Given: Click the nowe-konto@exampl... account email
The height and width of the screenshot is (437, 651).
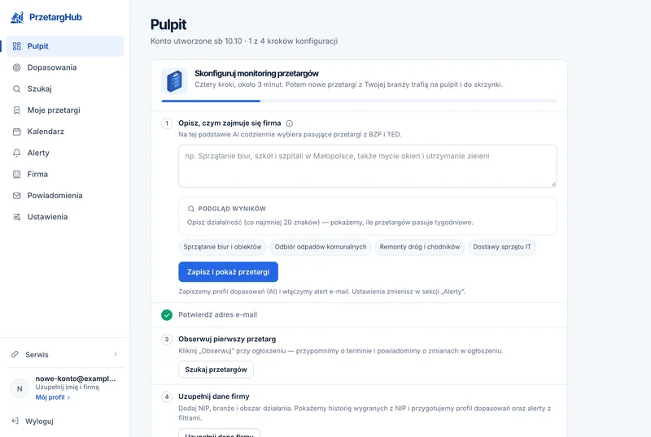Looking at the screenshot, I should [76, 379].
